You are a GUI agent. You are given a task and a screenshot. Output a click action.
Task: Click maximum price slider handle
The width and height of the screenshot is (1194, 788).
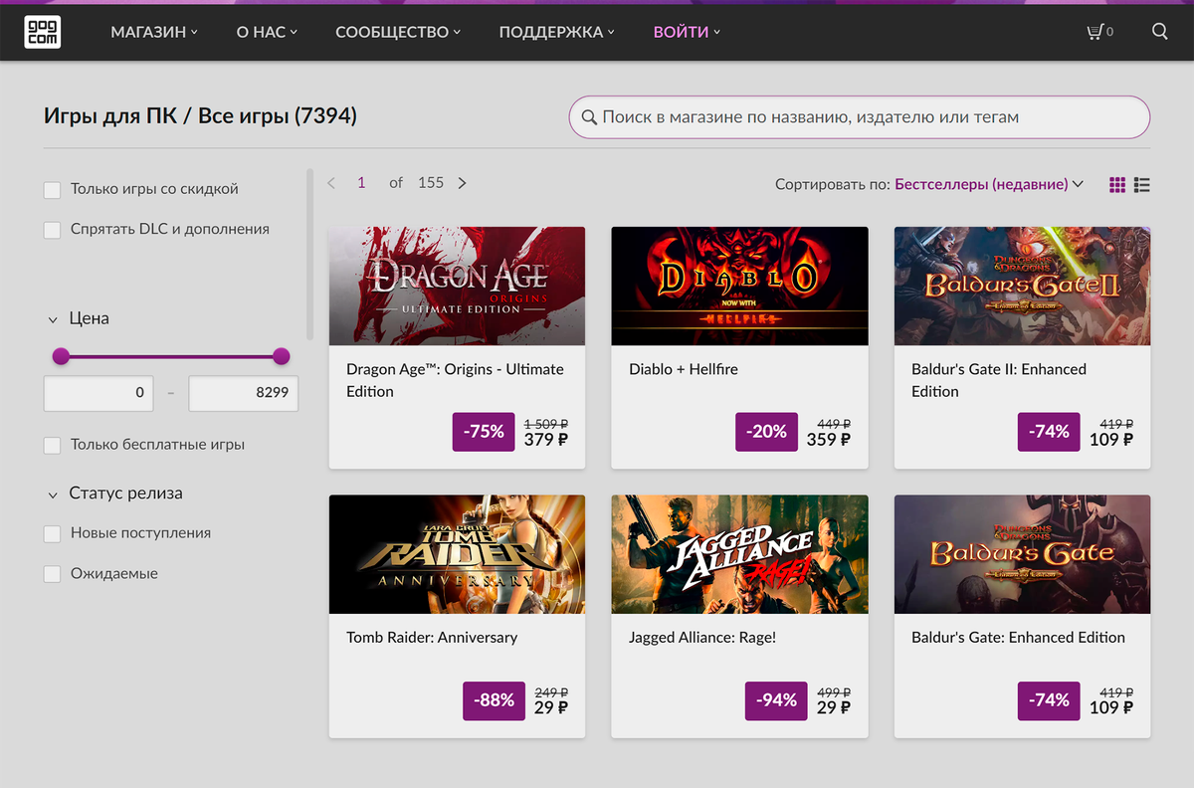click(282, 356)
